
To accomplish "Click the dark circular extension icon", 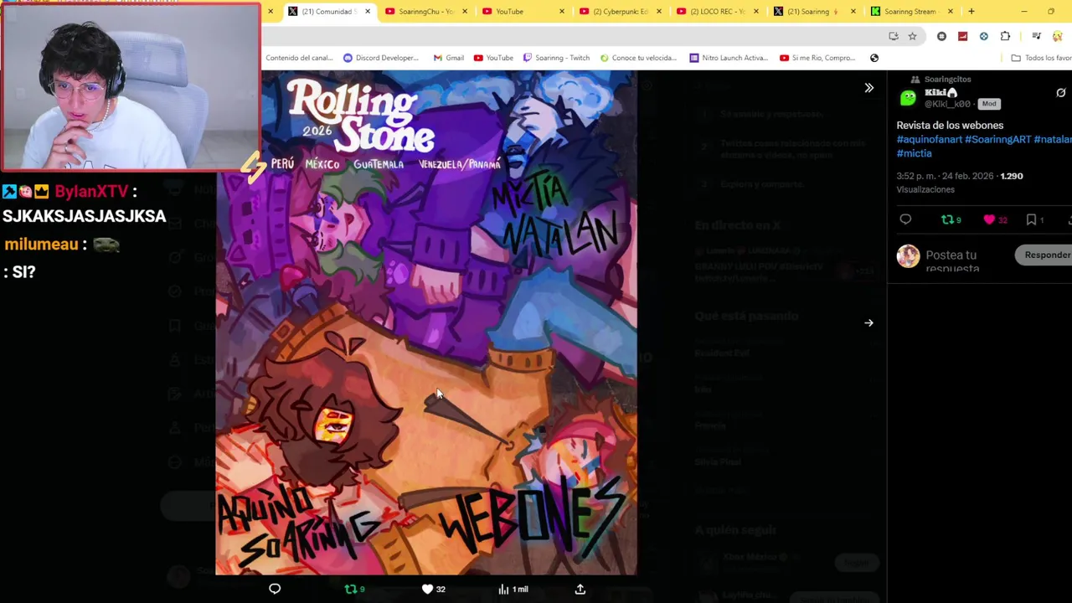I will [941, 36].
